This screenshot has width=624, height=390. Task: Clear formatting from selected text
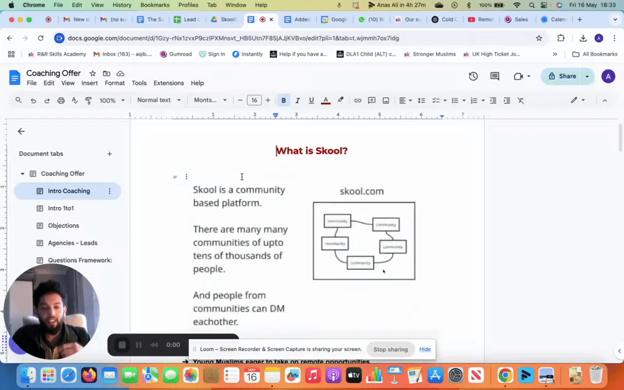(520, 101)
